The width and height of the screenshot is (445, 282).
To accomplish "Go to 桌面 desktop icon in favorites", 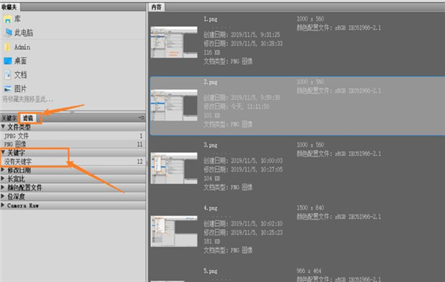I will (7, 61).
